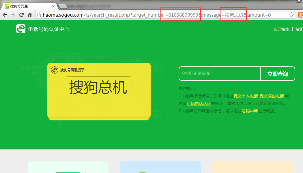Open a new tab next to 搜狗号码通

(x=63, y=6)
